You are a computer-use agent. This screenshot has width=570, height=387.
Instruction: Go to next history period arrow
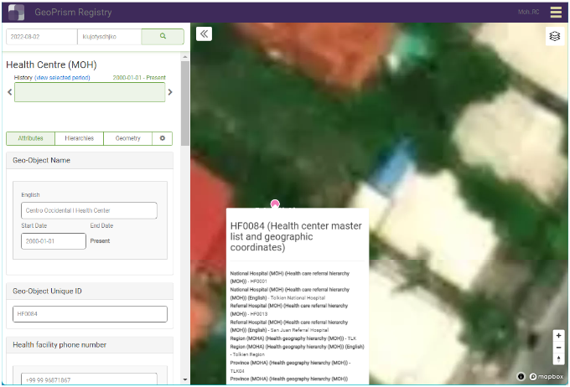[x=170, y=92]
